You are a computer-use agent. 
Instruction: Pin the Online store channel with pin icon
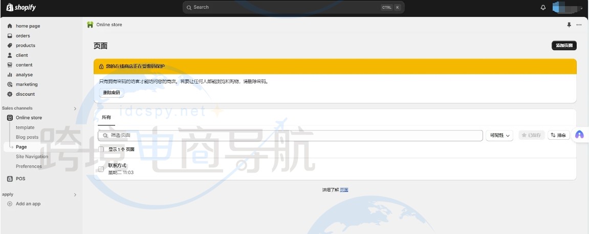coord(569,25)
